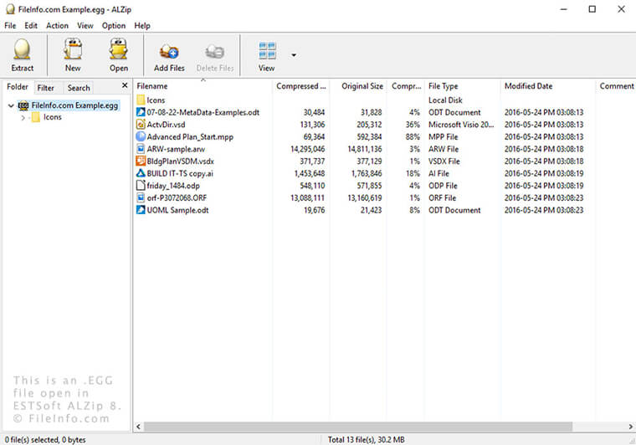Expand the Icons folder in tree
The image size is (636, 445).
coord(23,118)
